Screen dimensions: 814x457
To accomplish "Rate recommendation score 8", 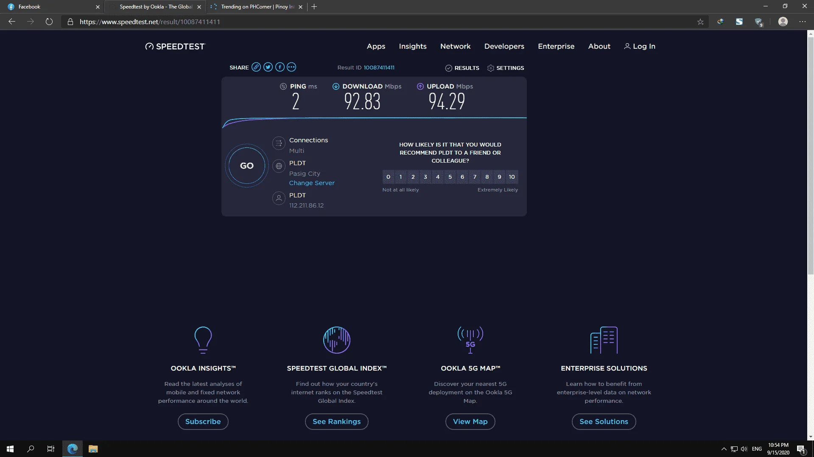I will pos(487,177).
